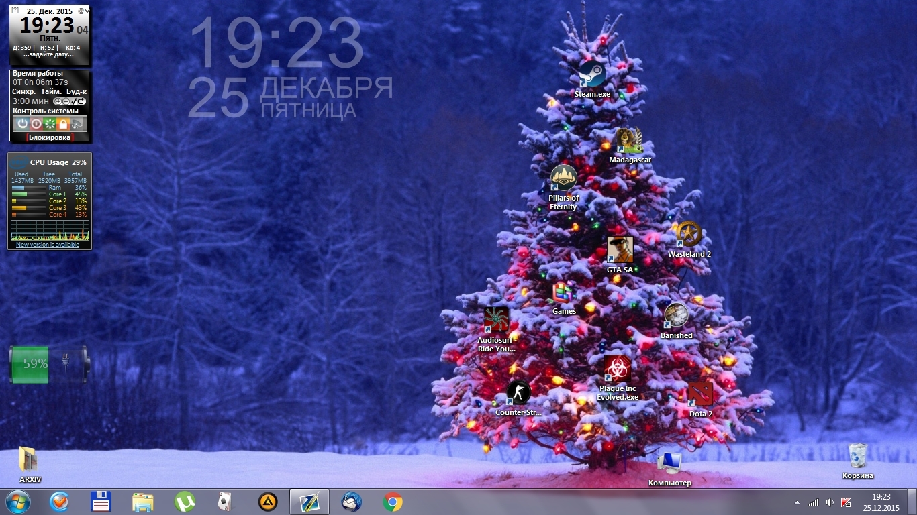Open AIMP player from the taskbar
This screenshot has height=515, width=917.
point(268,502)
